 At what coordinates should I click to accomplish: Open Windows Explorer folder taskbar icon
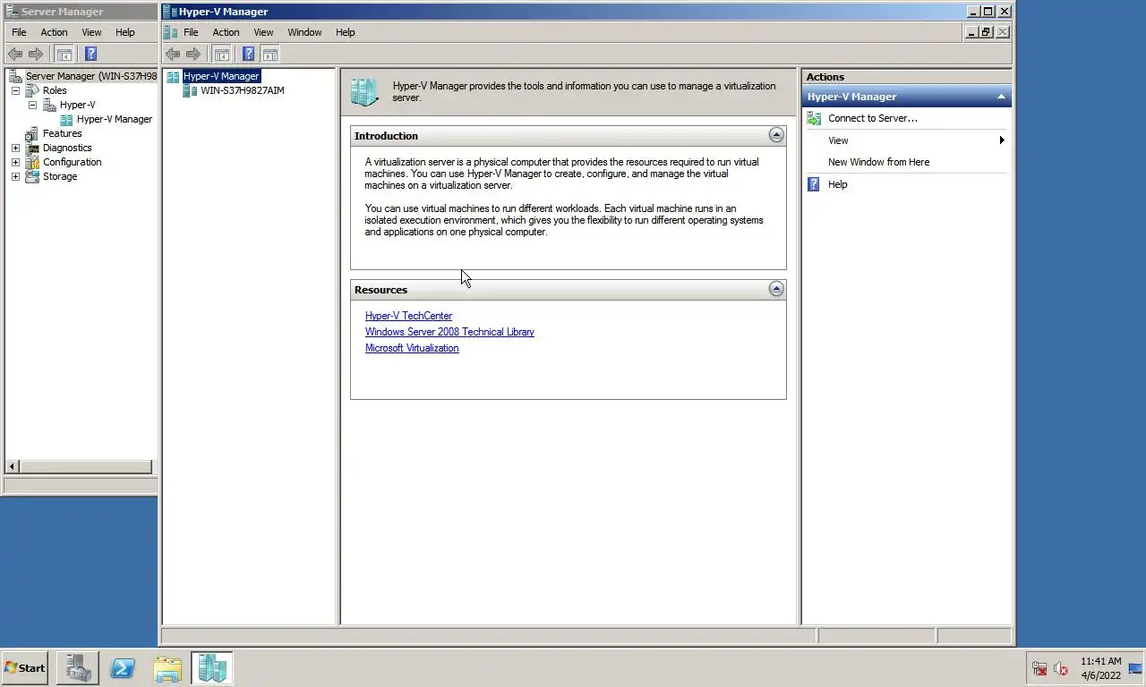tap(167, 668)
